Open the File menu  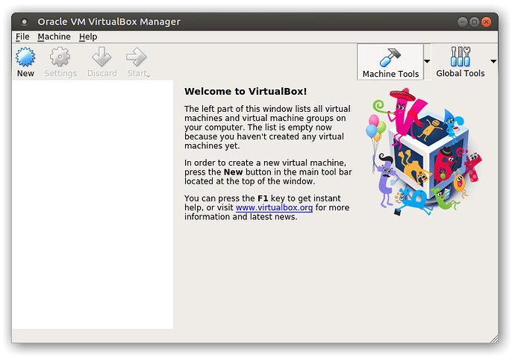22,37
